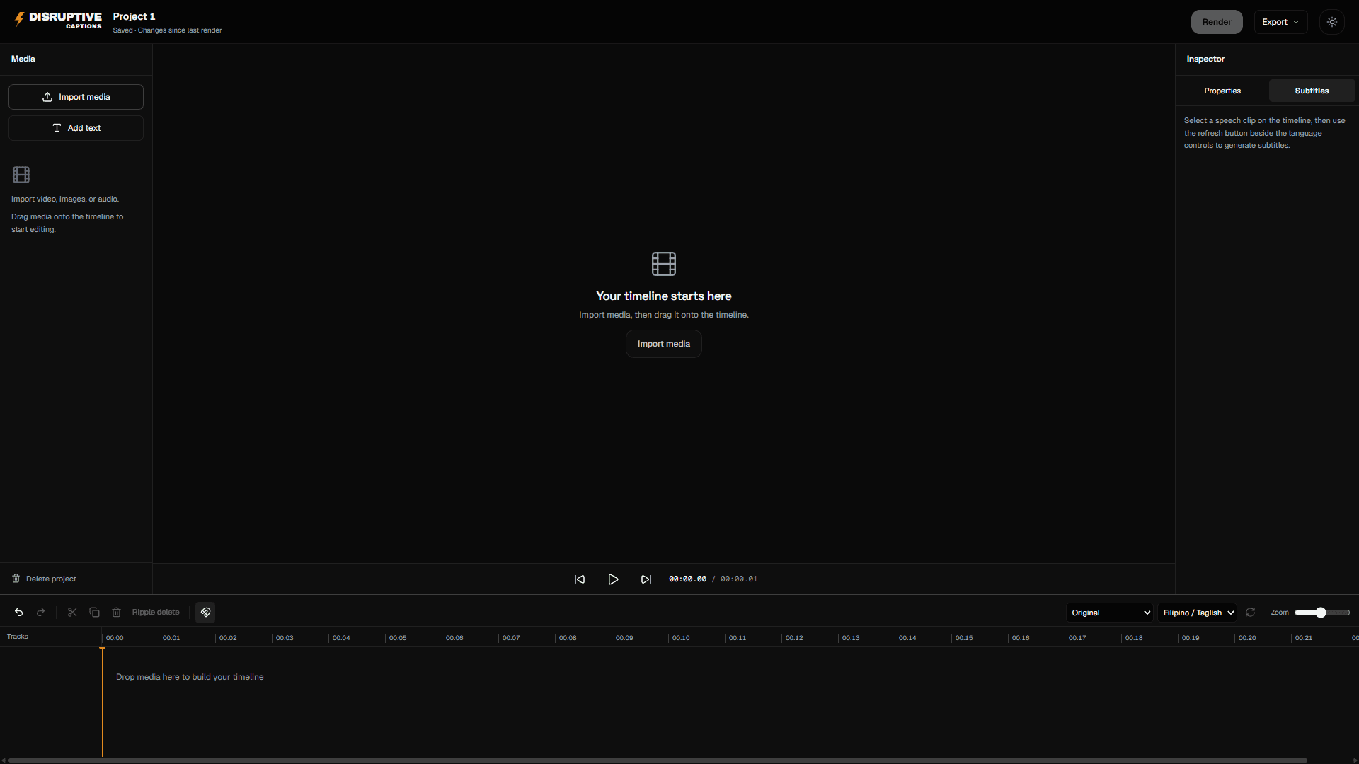
Task: Click the Disruptive Captions logo
Action: click(57, 20)
